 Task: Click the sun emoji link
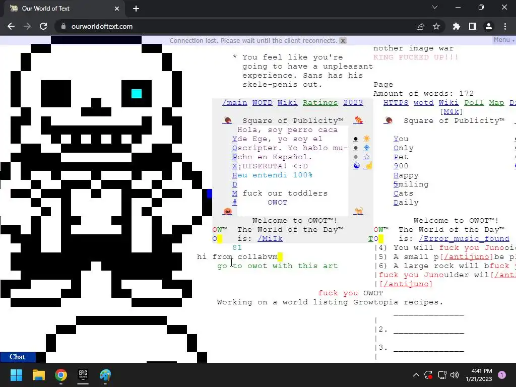pyautogui.click(x=366, y=139)
